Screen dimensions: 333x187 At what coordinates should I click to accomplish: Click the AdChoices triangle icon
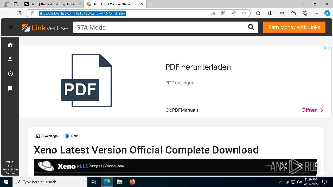(325, 48)
